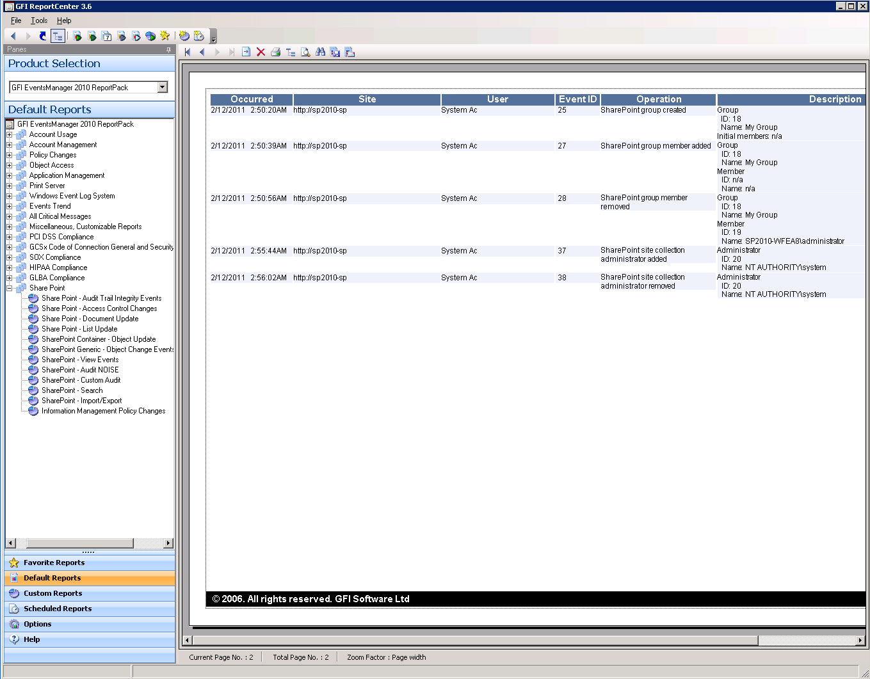Viewport: 870px width, 679px height.
Task: Click right arrow of tree horizontal scrollbar
Action: [168, 543]
